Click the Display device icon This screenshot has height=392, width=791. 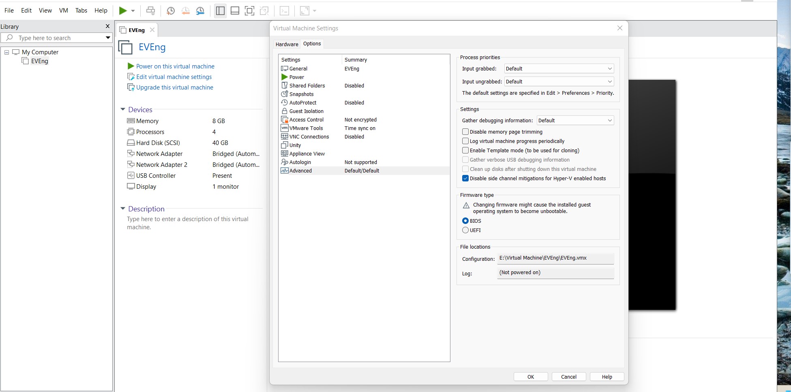[x=131, y=186]
